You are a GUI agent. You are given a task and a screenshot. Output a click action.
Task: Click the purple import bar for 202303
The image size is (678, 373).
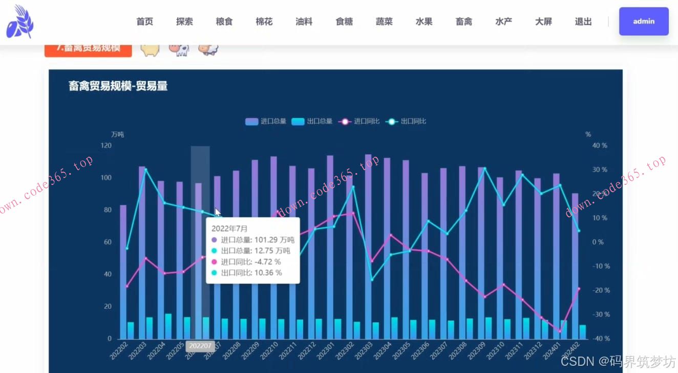click(x=368, y=246)
